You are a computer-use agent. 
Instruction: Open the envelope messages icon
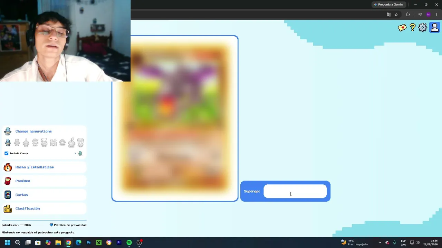402,28
